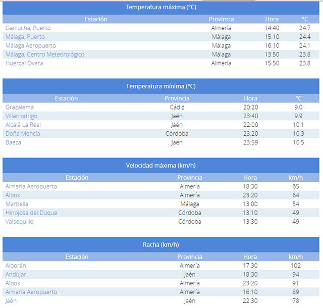
Task: Click Provincia header in Temperatura máxima table
Action: pyautogui.click(x=221, y=19)
